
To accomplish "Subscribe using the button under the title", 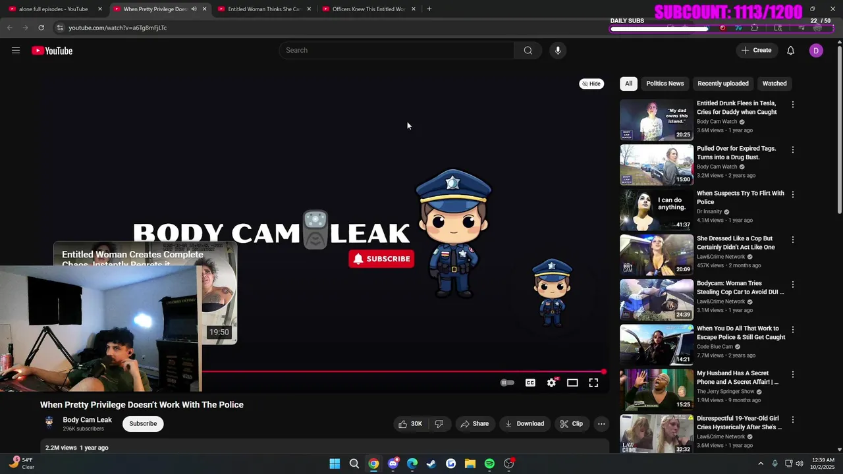I will point(143,423).
